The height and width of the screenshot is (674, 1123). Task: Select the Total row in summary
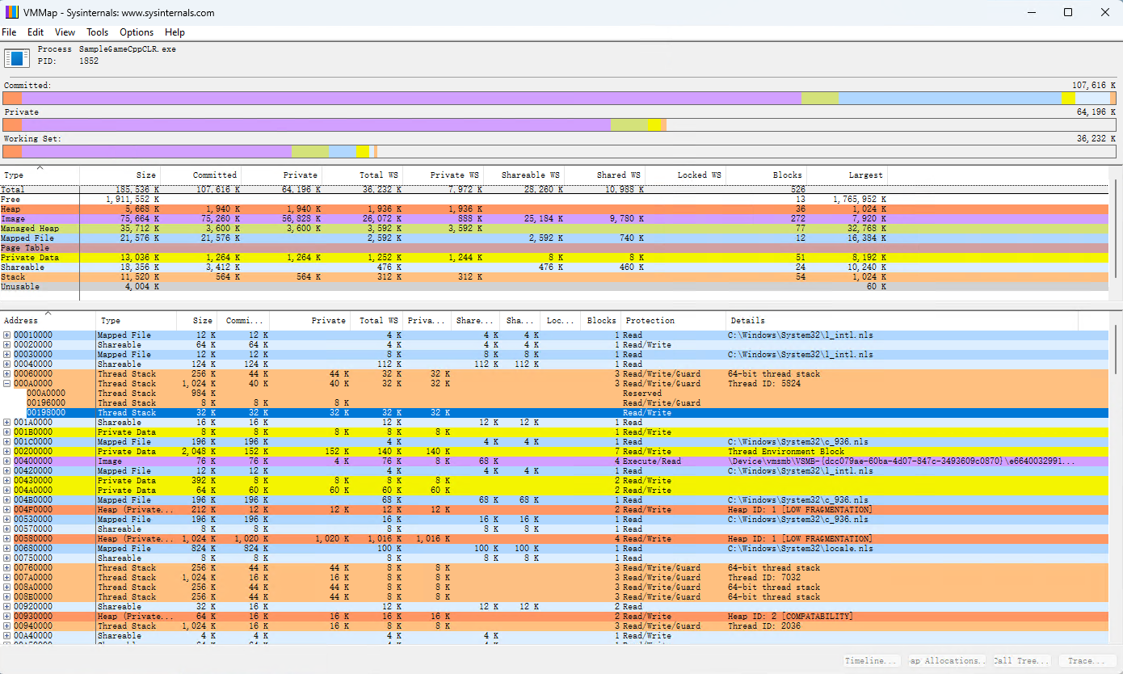click(554, 189)
